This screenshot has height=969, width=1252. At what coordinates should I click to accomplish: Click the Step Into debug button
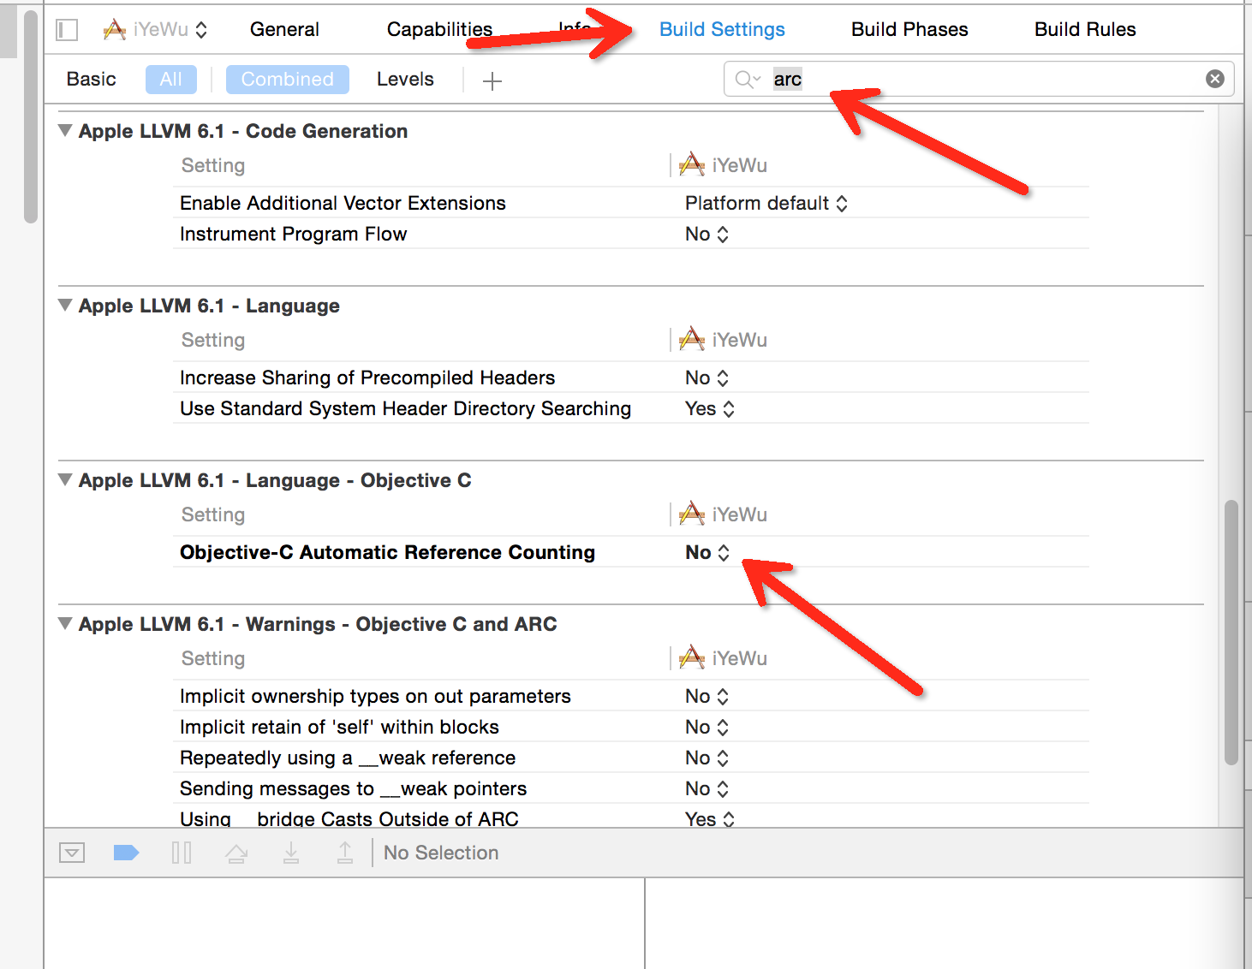point(291,853)
